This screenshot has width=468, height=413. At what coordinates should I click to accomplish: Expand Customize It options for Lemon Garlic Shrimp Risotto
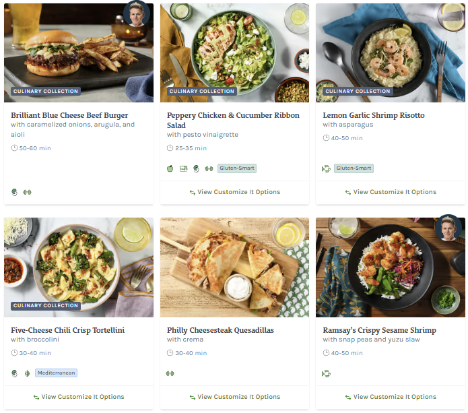[391, 192]
